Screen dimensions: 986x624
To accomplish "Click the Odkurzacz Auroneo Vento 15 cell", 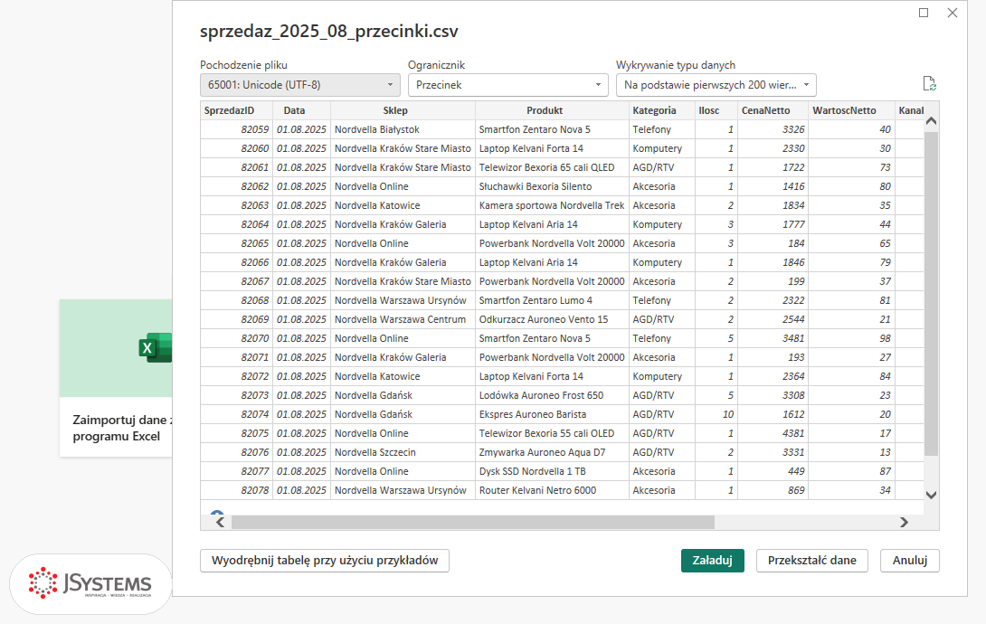I will click(552, 319).
